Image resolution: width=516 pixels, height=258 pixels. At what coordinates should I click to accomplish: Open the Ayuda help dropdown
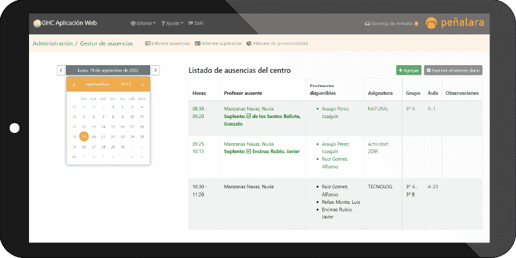172,23
